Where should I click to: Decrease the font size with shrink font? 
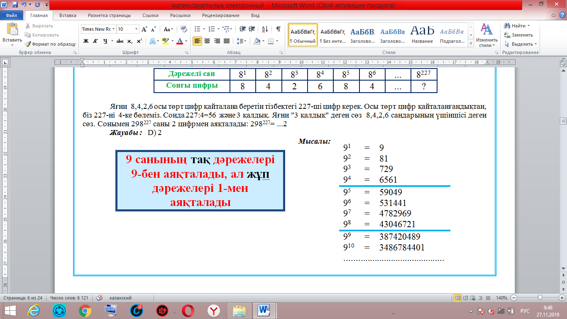tap(153, 29)
